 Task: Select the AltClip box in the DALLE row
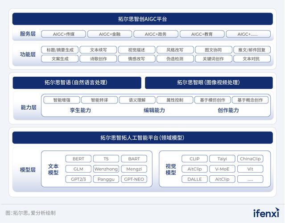click(222, 179)
